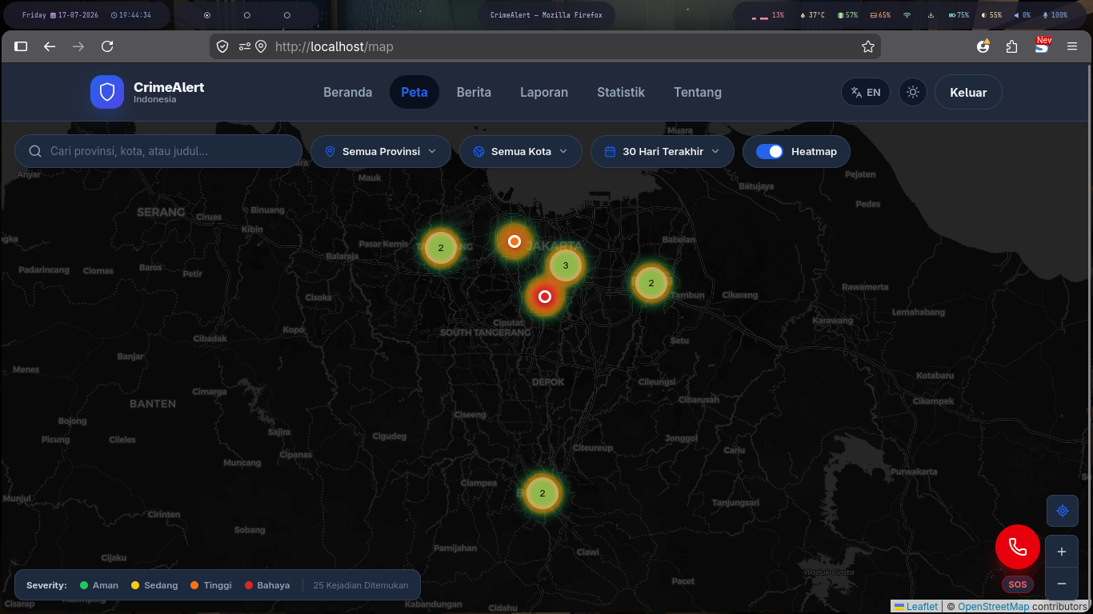Turn off the Heatmap toggle switch
1093x614 pixels.
pyautogui.click(x=770, y=151)
